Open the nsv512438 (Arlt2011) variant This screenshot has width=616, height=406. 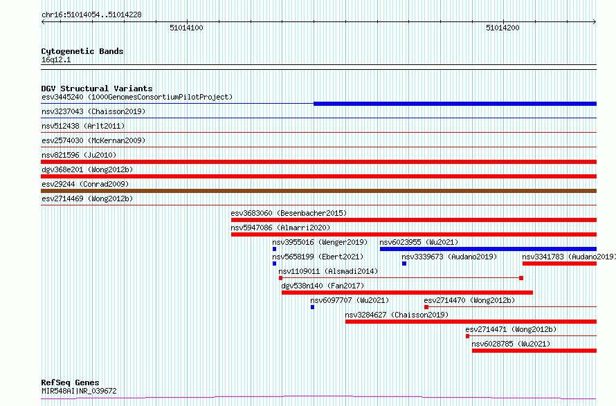(83, 126)
